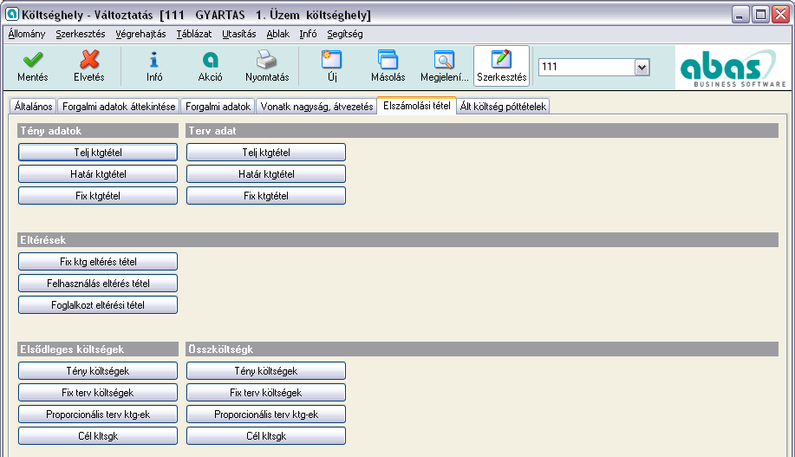Click the Fix ktg eltérés tétel button
The height and width of the screenshot is (457, 795).
pos(98,262)
